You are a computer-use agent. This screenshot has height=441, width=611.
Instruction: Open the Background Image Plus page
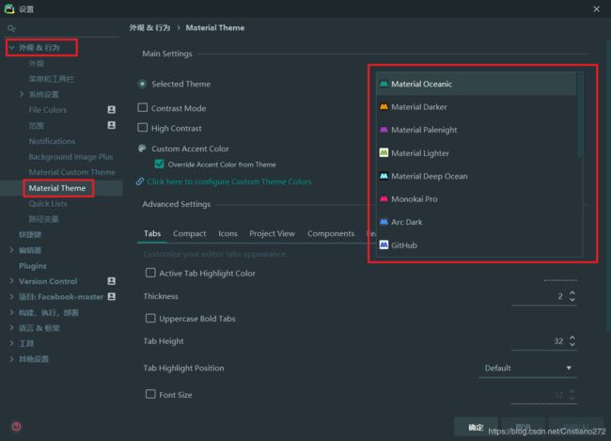pyautogui.click(x=70, y=157)
